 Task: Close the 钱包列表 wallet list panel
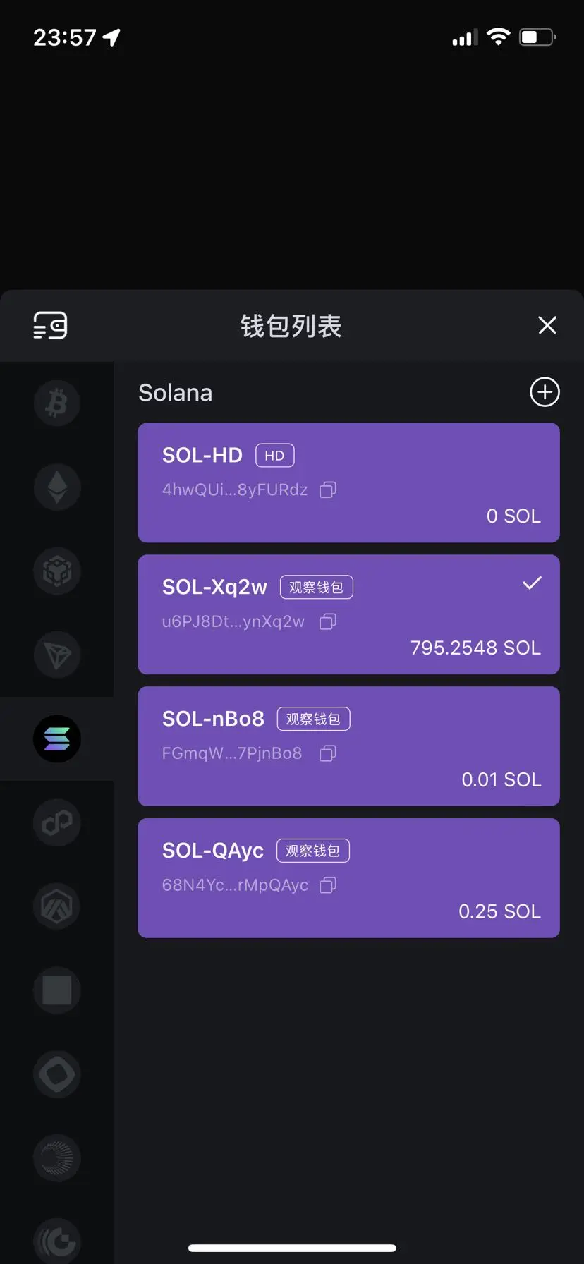[x=547, y=325]
